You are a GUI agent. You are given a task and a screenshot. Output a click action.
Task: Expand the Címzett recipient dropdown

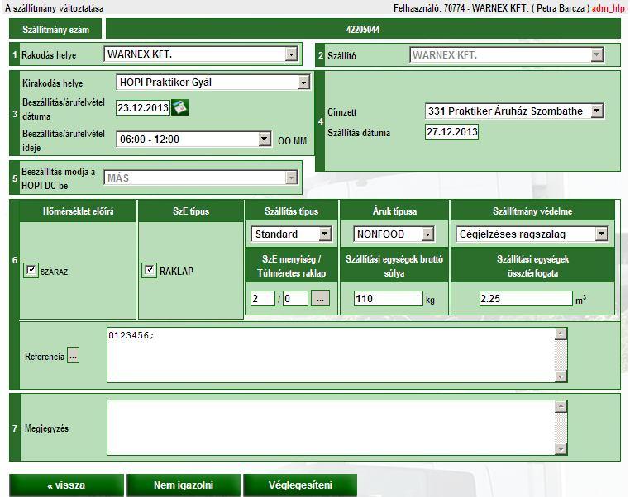coord(514,111)
